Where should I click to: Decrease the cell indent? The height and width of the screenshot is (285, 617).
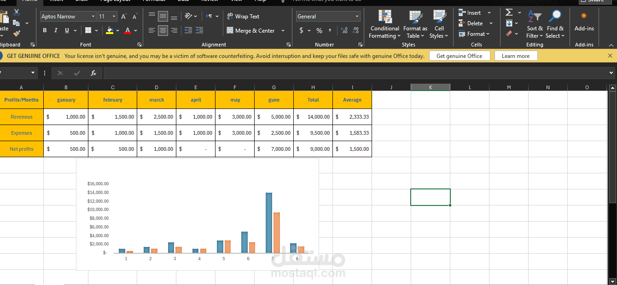[x=188, y=30]
